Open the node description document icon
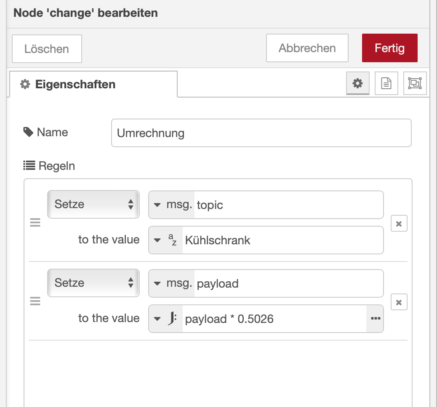The width and height of the screenshot is (437, 407). point(386,83)
